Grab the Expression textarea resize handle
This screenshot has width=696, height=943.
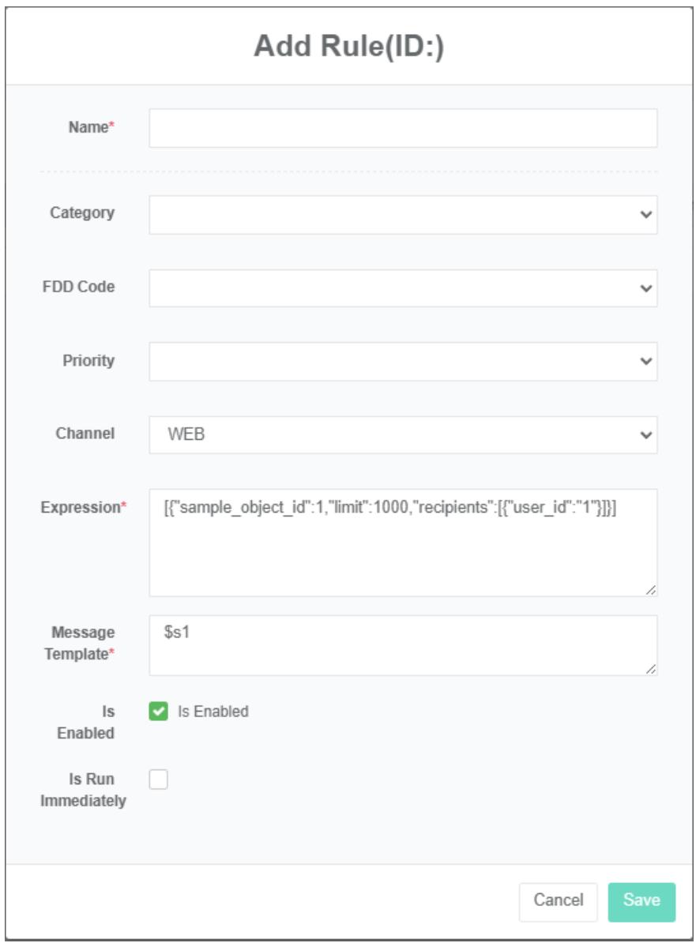tap(651, 590)
